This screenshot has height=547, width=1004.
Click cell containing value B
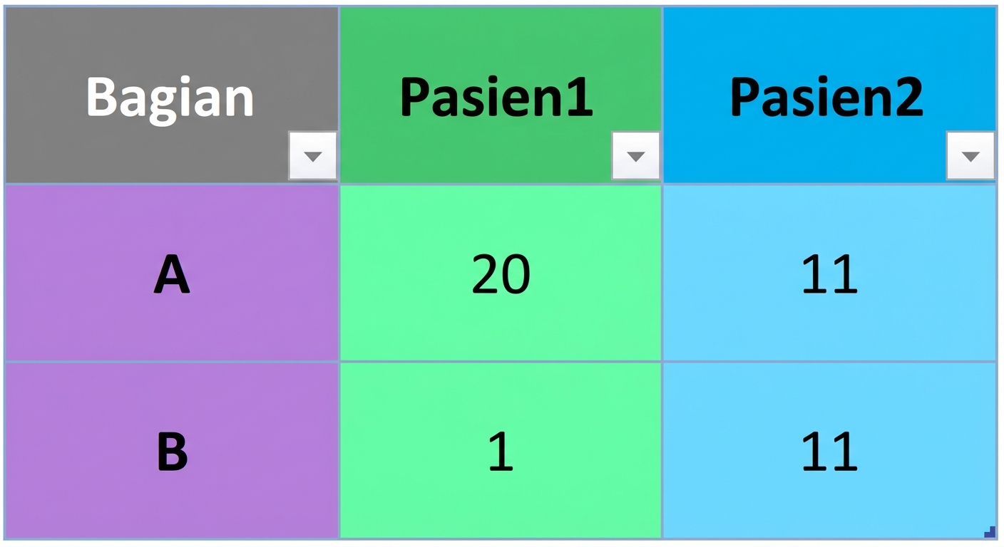pos(171,450)
